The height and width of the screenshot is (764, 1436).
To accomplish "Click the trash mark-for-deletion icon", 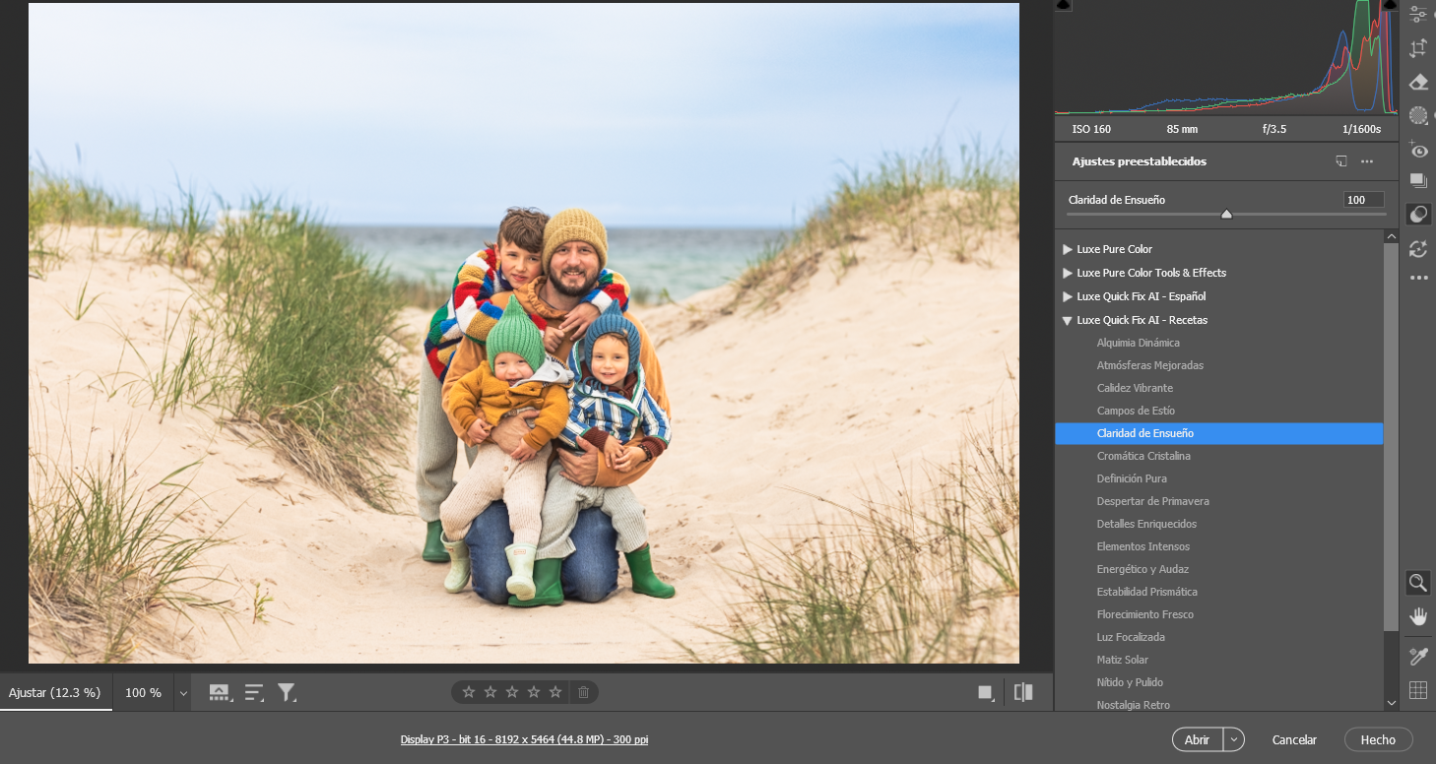I will coord(583,692).
